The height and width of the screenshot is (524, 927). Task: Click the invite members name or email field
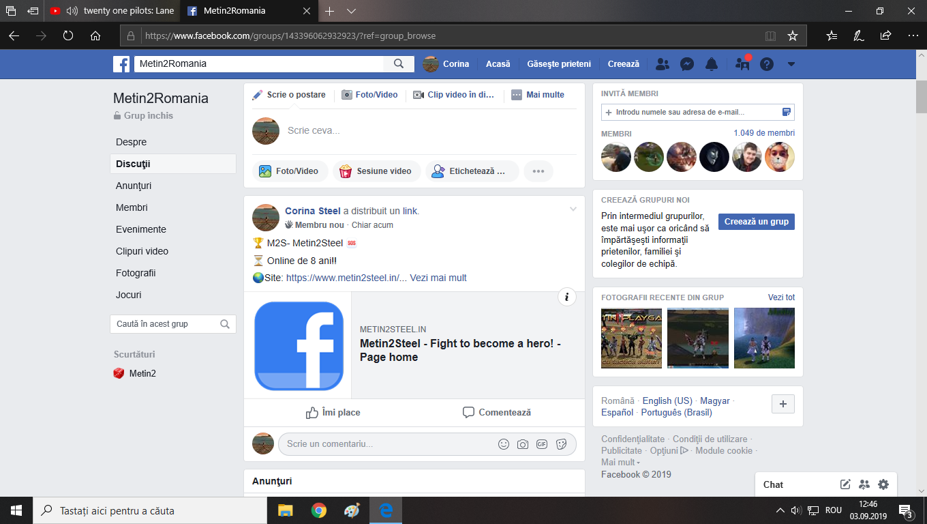[x=698, y=112]
